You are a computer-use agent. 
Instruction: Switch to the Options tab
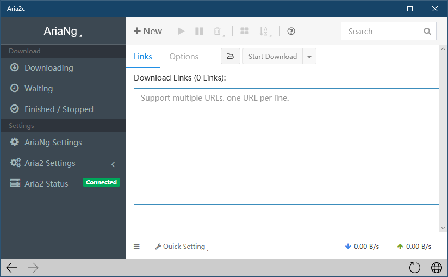point(184,57)
